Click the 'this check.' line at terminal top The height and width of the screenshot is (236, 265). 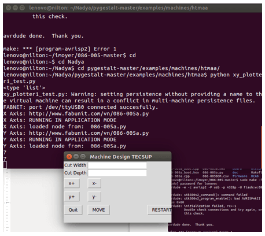[50, 17]
